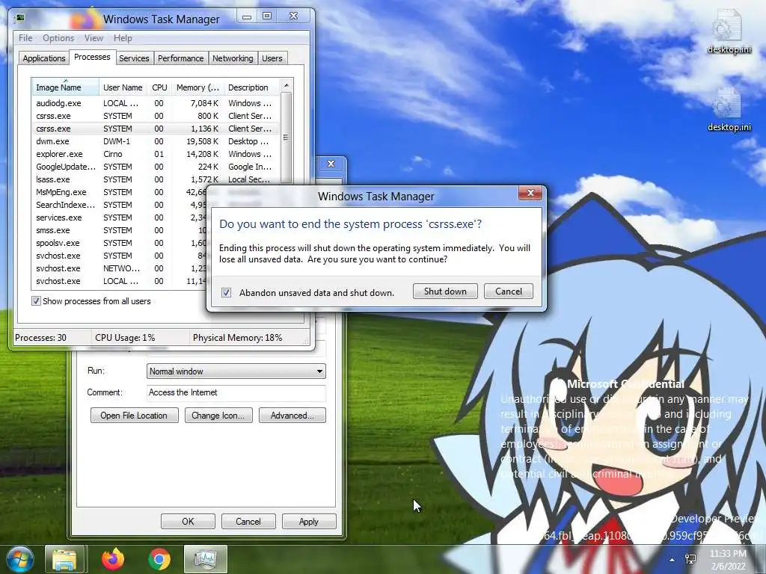Launch Firefox from the taskbar
766x574 pixels.
113,559
